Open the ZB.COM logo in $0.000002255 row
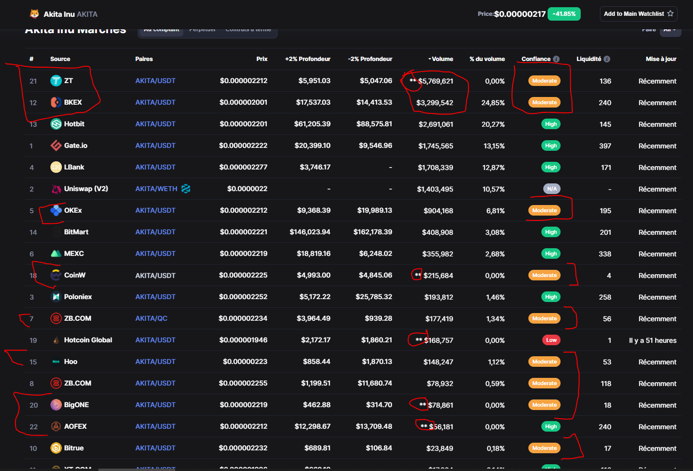This screenshot has height=471, width=693. tap(56, 383)
